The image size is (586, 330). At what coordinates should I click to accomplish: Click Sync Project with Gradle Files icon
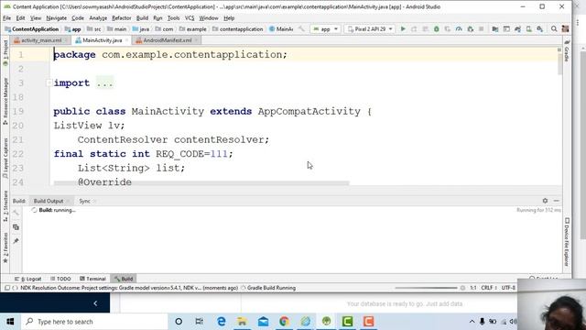click(517, 28)
